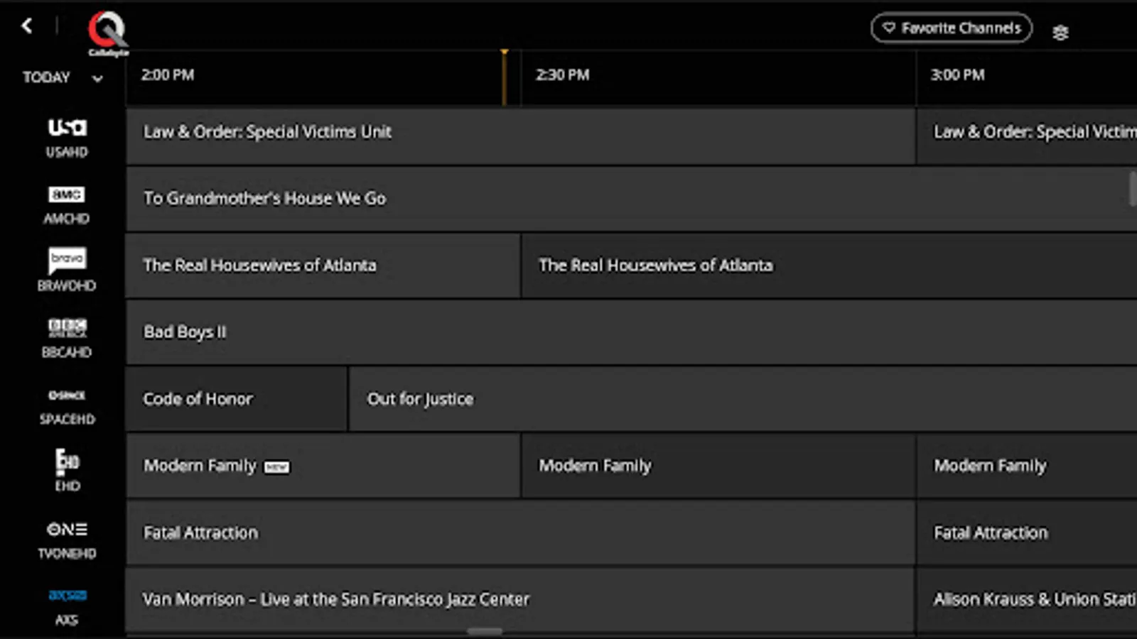Screen dimensions: 1137x639
Task: Open the Alison Krauss & Union Station program
Action: (1027, 600)
